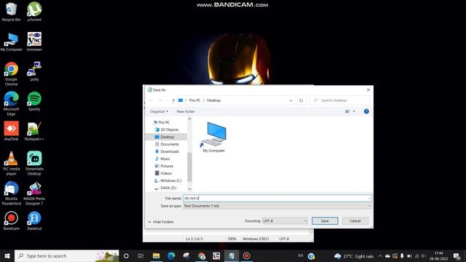Image resolution: width=466 pixels, height=262 pixels.
Task: Click Desktop in the address breadcrumb
Action: (213, 100)
